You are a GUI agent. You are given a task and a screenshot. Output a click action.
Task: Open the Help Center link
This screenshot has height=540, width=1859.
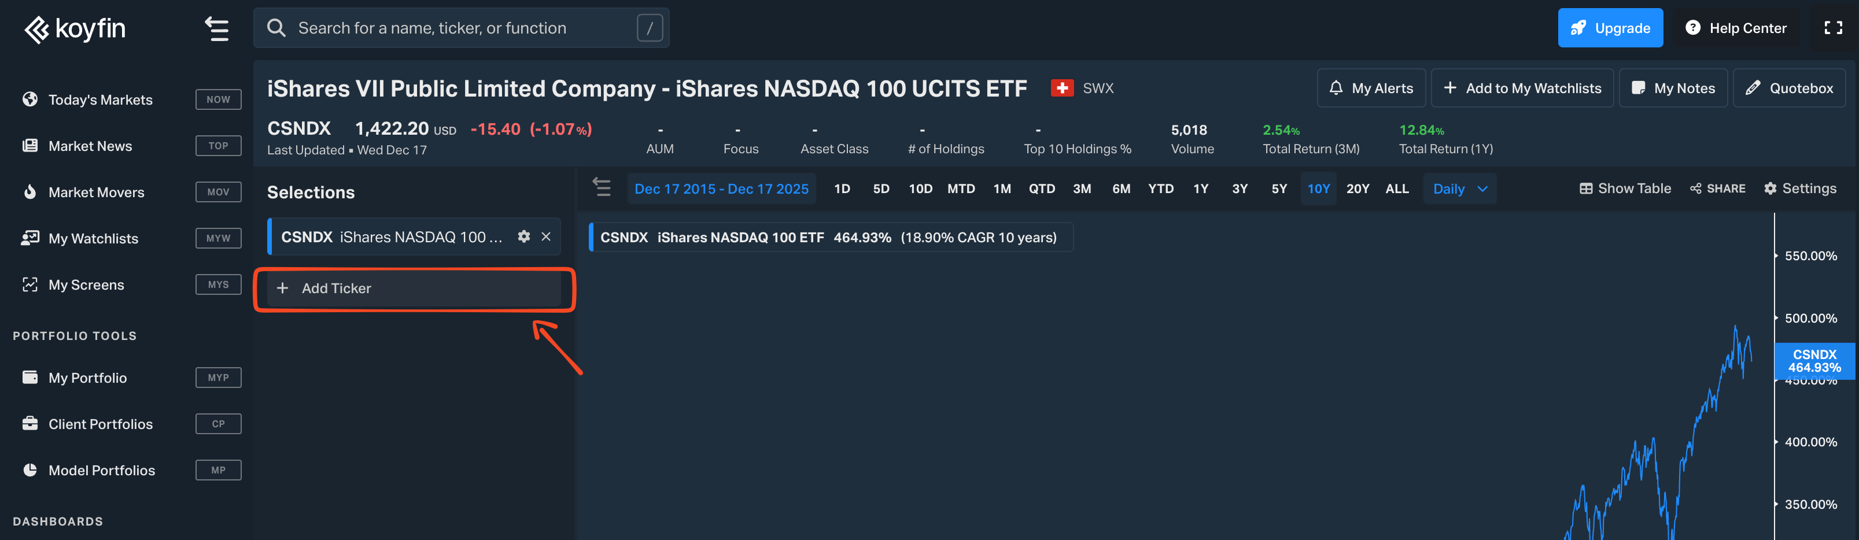click(x=1736, y=28)
